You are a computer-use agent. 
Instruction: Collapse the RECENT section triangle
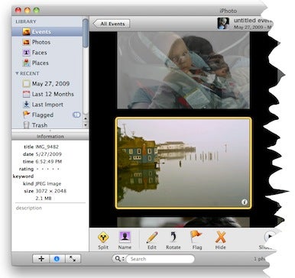tap(17, 73)
